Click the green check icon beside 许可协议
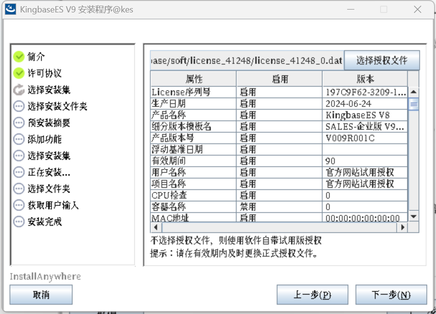This screenshot has height=314, width=436. coord(19,73)
